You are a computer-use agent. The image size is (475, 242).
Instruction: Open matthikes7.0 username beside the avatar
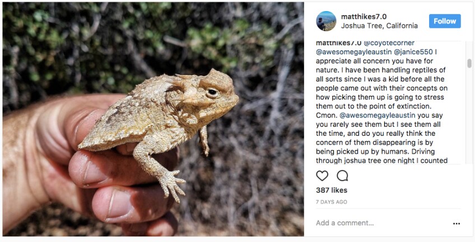pos(364,17)
